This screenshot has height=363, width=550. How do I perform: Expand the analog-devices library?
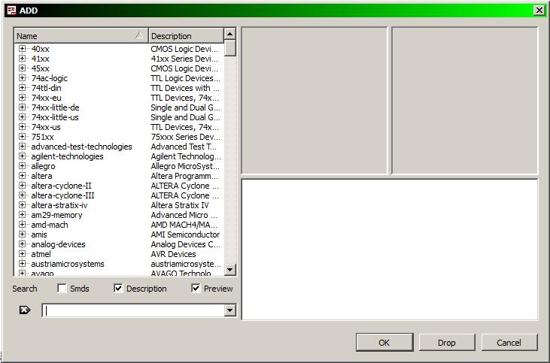pos(22,244)
